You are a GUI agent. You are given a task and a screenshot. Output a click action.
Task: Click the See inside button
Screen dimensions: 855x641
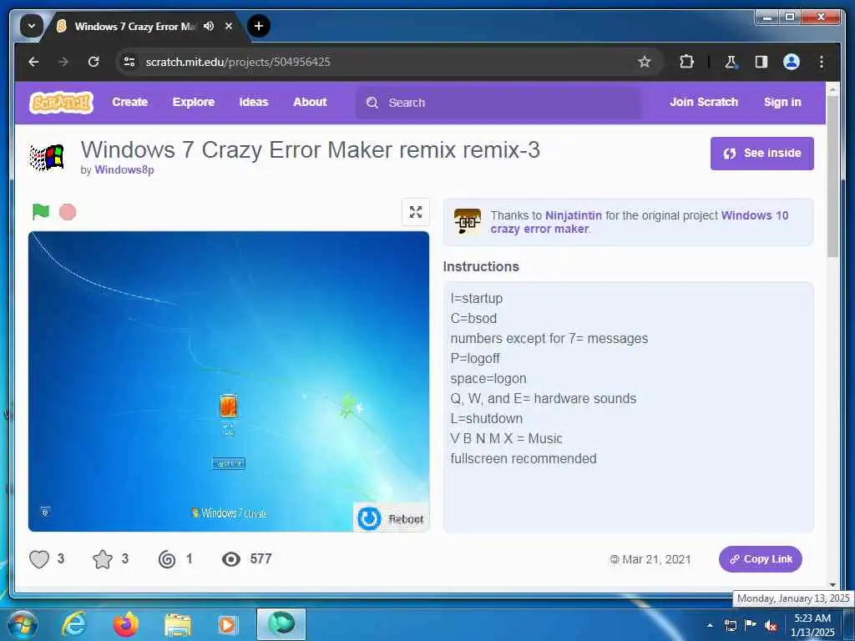(x=761, y=154)
